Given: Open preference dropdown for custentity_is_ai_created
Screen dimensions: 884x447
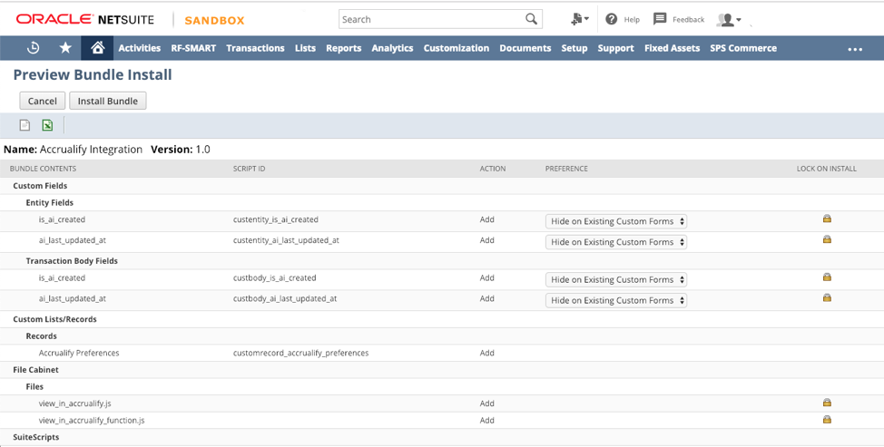Looking at the screenshot, I should pyautogui.click(x=616, y=221).
